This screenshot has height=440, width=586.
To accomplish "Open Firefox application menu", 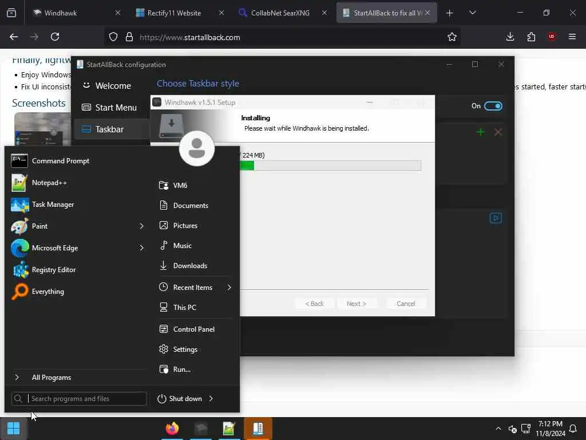I will [x=572, y=37].
